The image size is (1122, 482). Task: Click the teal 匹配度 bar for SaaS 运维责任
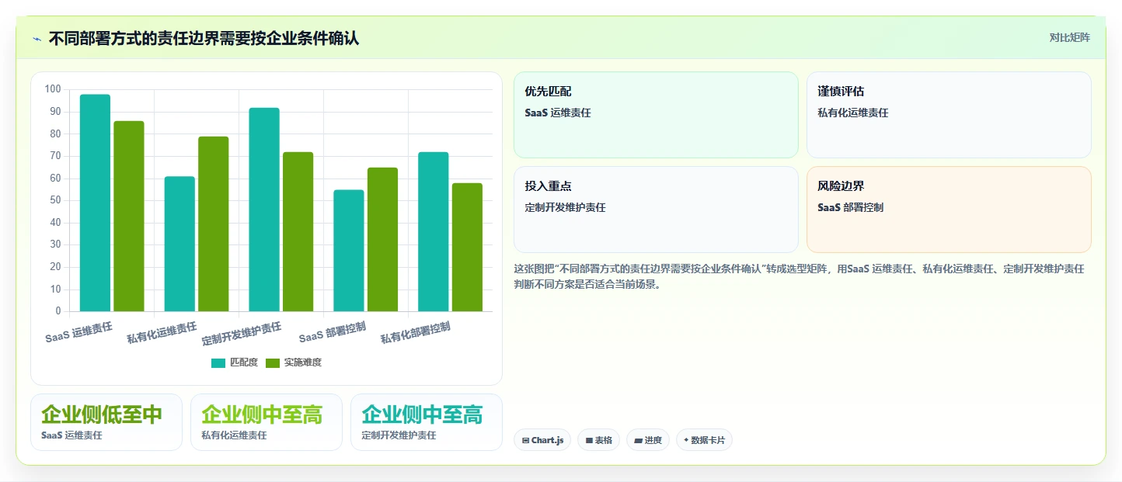pyautogui.click(x=95, y=203)
